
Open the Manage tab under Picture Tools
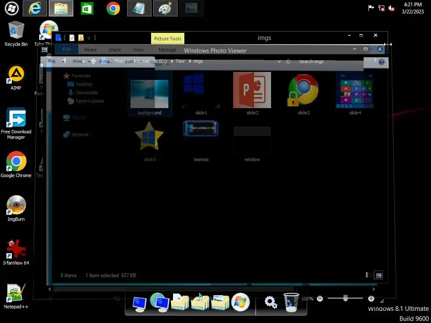click(168, 50)
